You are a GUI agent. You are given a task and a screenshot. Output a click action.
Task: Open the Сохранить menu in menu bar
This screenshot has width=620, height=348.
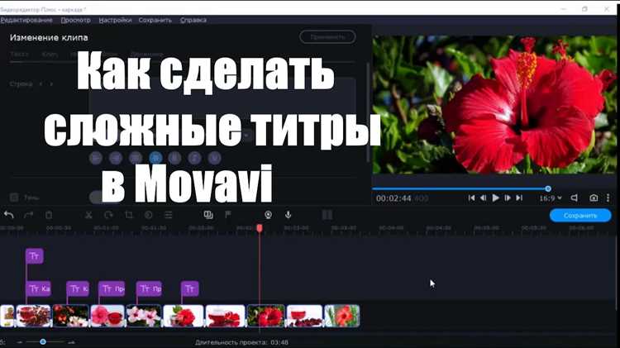(155, 20)
